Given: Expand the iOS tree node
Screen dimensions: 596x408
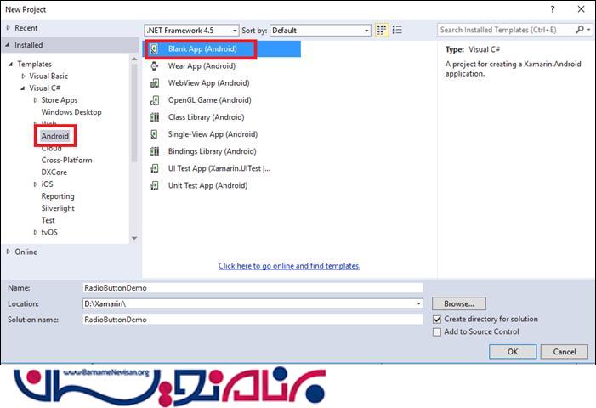Looking at the screenshot, I should [36, 184].
